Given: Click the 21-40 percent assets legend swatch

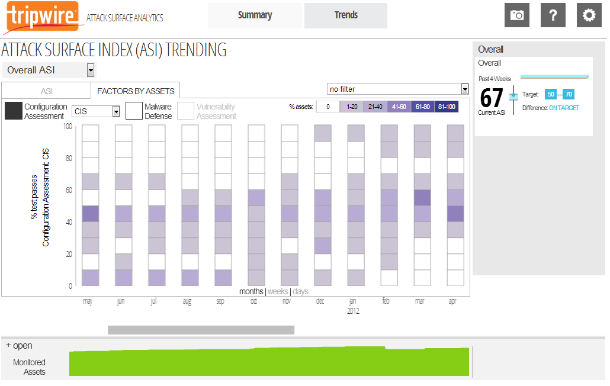Looking at the screenshot, I should 375,107.
